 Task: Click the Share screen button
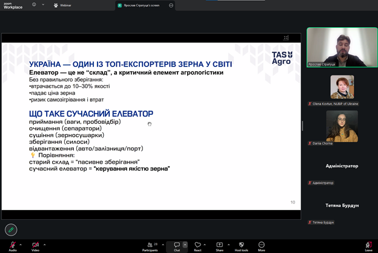(220, 246)
